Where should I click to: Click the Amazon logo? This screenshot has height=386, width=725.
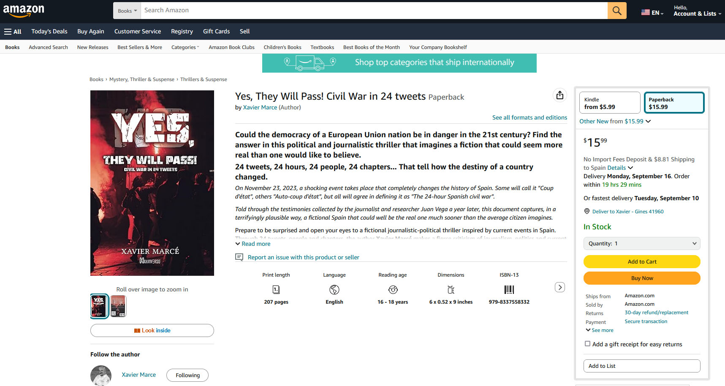coord(24,10)
